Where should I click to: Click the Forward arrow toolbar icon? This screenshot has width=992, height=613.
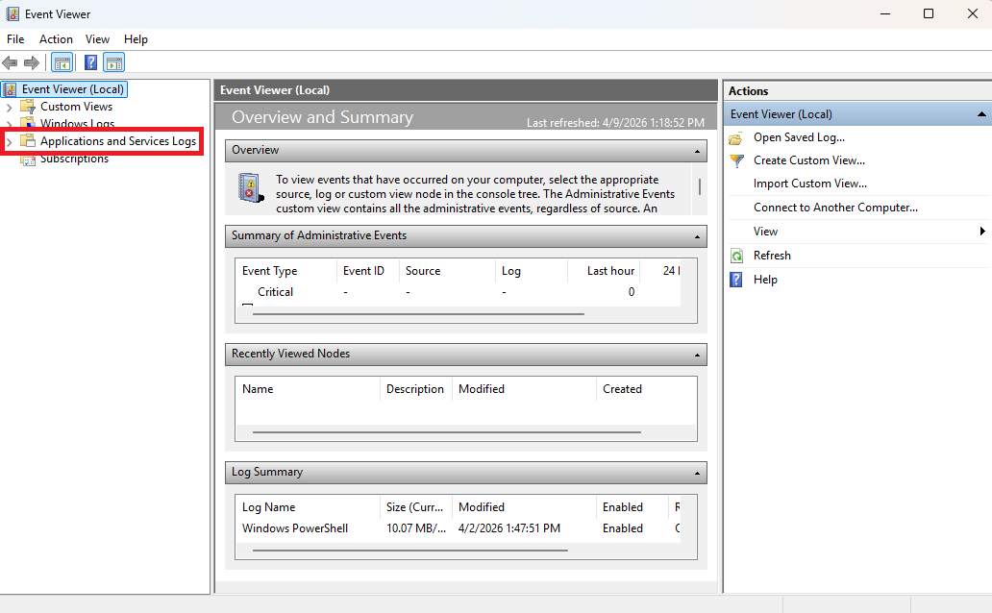(x=31, y=62)
